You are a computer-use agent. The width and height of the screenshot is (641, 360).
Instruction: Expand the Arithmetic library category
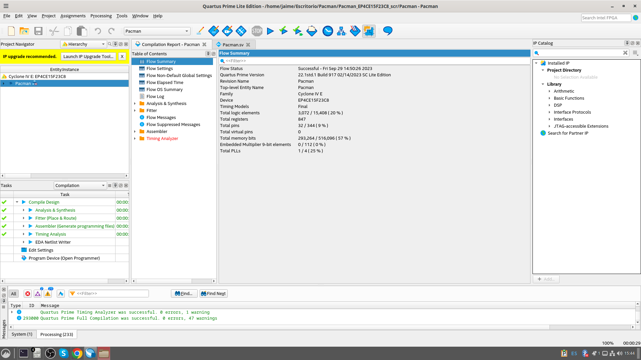(x=549, y=91)
